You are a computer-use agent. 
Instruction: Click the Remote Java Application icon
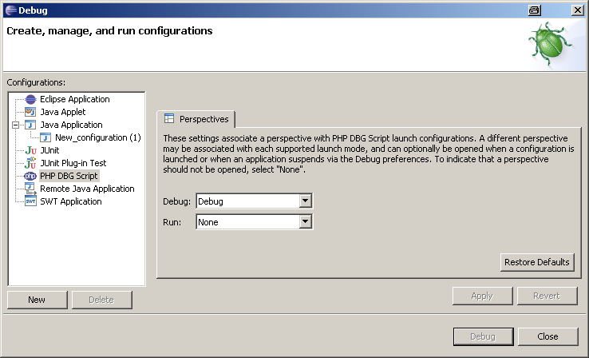(x=30, y=189)
